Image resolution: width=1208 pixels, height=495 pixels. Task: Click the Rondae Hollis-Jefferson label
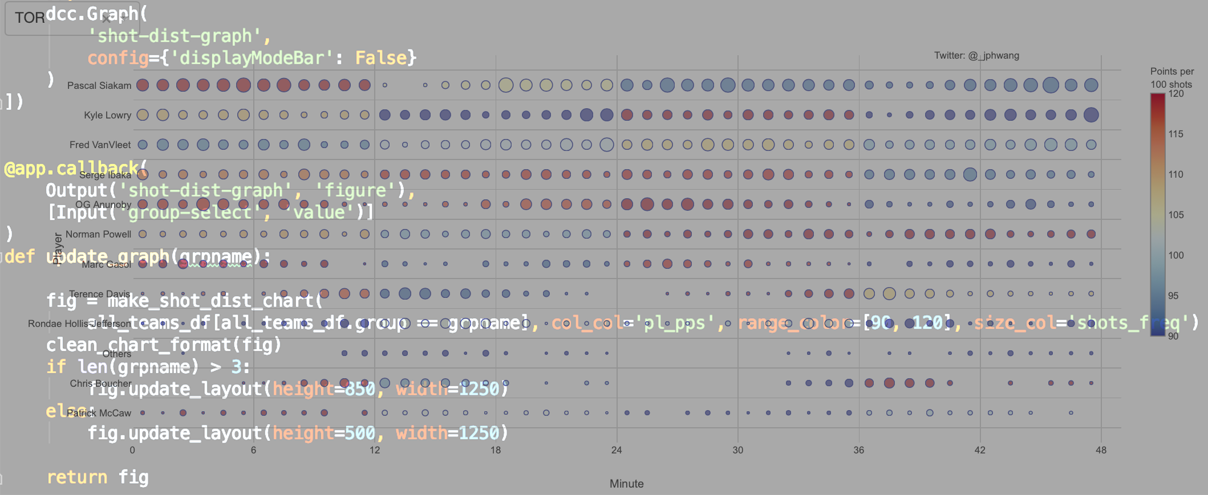(80, 324)
